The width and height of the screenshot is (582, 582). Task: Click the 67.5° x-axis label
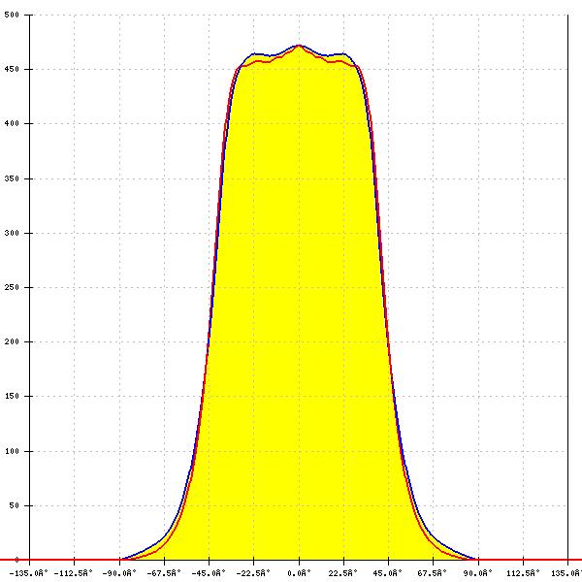pos(434,573)
